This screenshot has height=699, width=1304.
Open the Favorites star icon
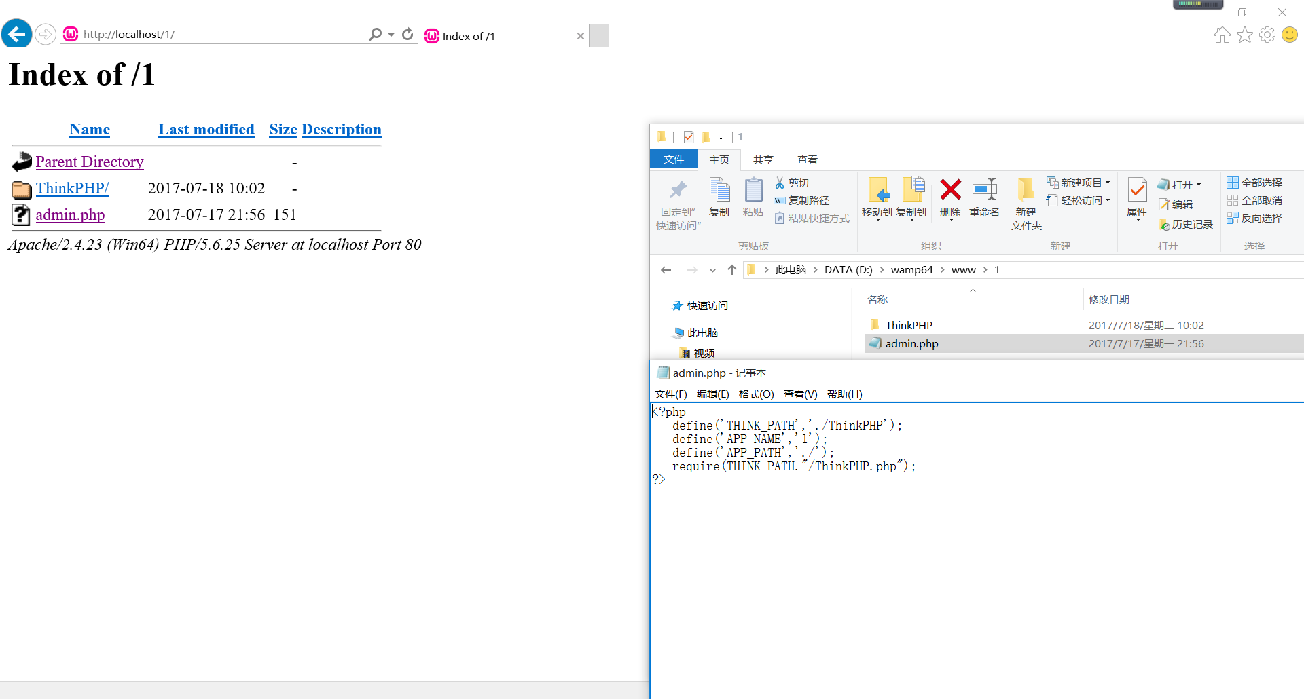click(x=1244, y=35)
